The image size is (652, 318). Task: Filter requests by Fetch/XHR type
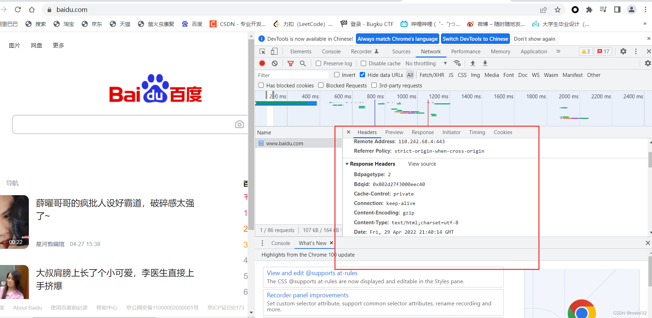[432, 75]
